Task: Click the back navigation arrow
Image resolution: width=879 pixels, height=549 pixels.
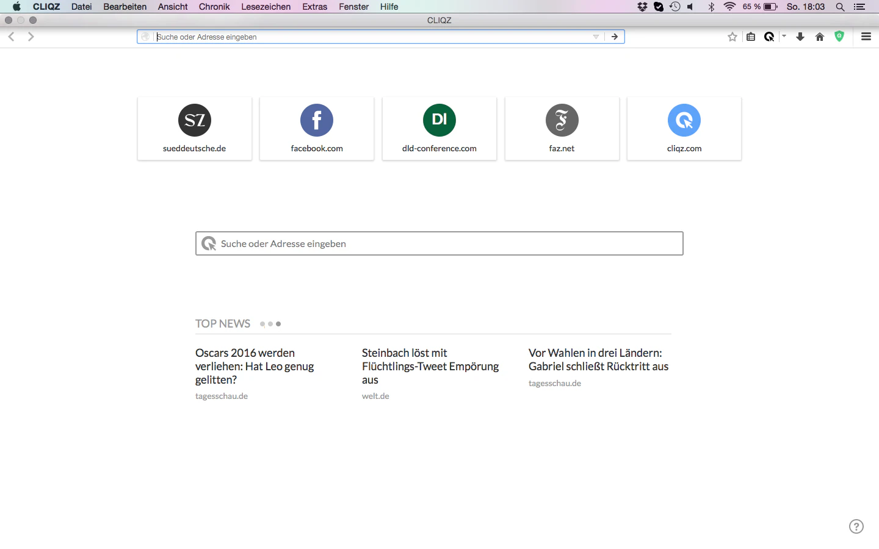Action: tap(11, 36)
